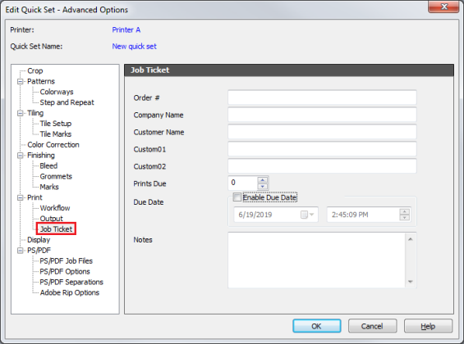Decrement the due time with the down spinner
This screenshot has height=344, width=464.
click(404, 218)
